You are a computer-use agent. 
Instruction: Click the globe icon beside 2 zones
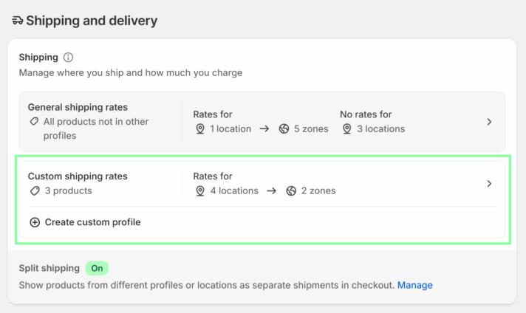point(291,190)
